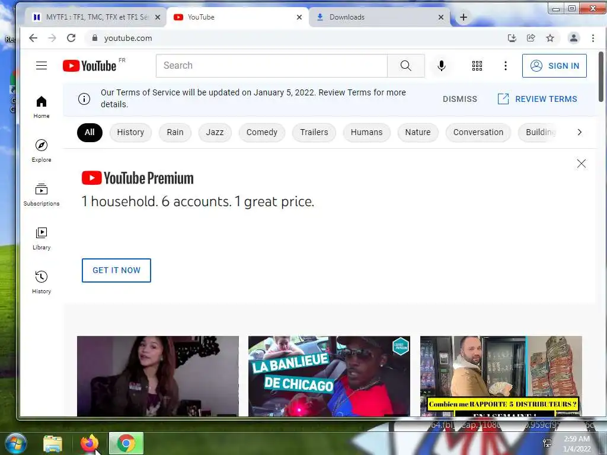
Task: Click the network icon in system tray
Action: coord(547,443)
